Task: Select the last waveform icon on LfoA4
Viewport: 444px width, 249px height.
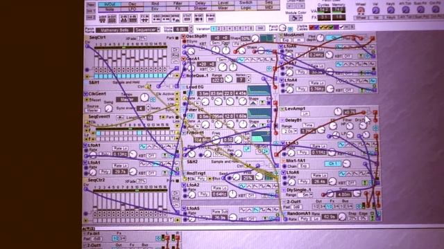Action: click(x=373, y=81)
